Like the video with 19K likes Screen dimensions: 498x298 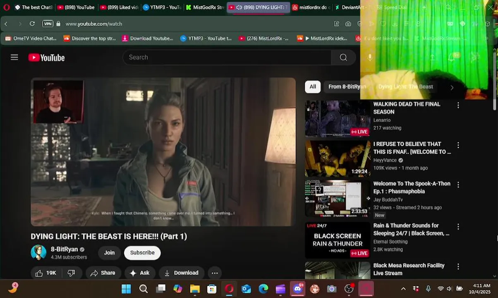pos(45,273)
